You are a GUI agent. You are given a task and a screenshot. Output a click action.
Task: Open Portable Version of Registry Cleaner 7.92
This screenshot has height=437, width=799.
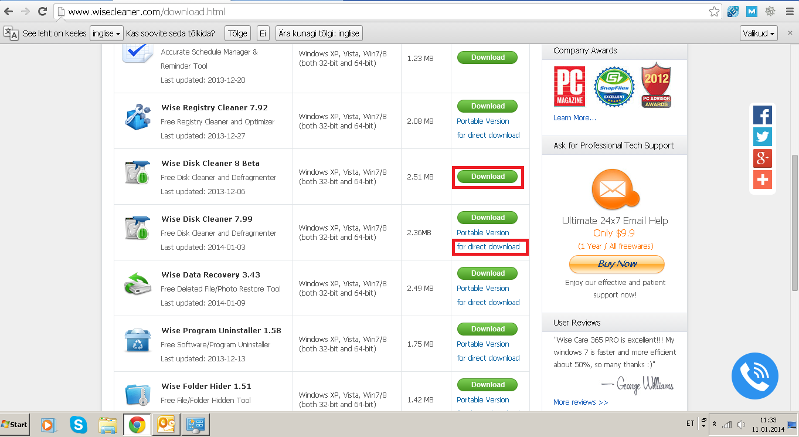[x=483, y=121]
